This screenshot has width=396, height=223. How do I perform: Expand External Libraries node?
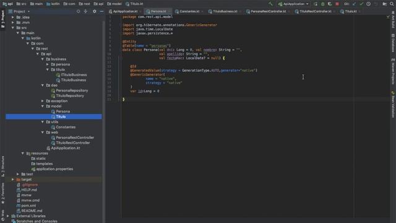[x=8, y=216]
